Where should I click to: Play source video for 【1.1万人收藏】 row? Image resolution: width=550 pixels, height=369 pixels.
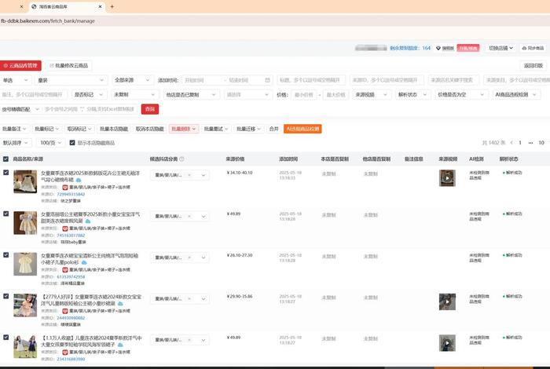pyautogui.click(x=447, y=343)
